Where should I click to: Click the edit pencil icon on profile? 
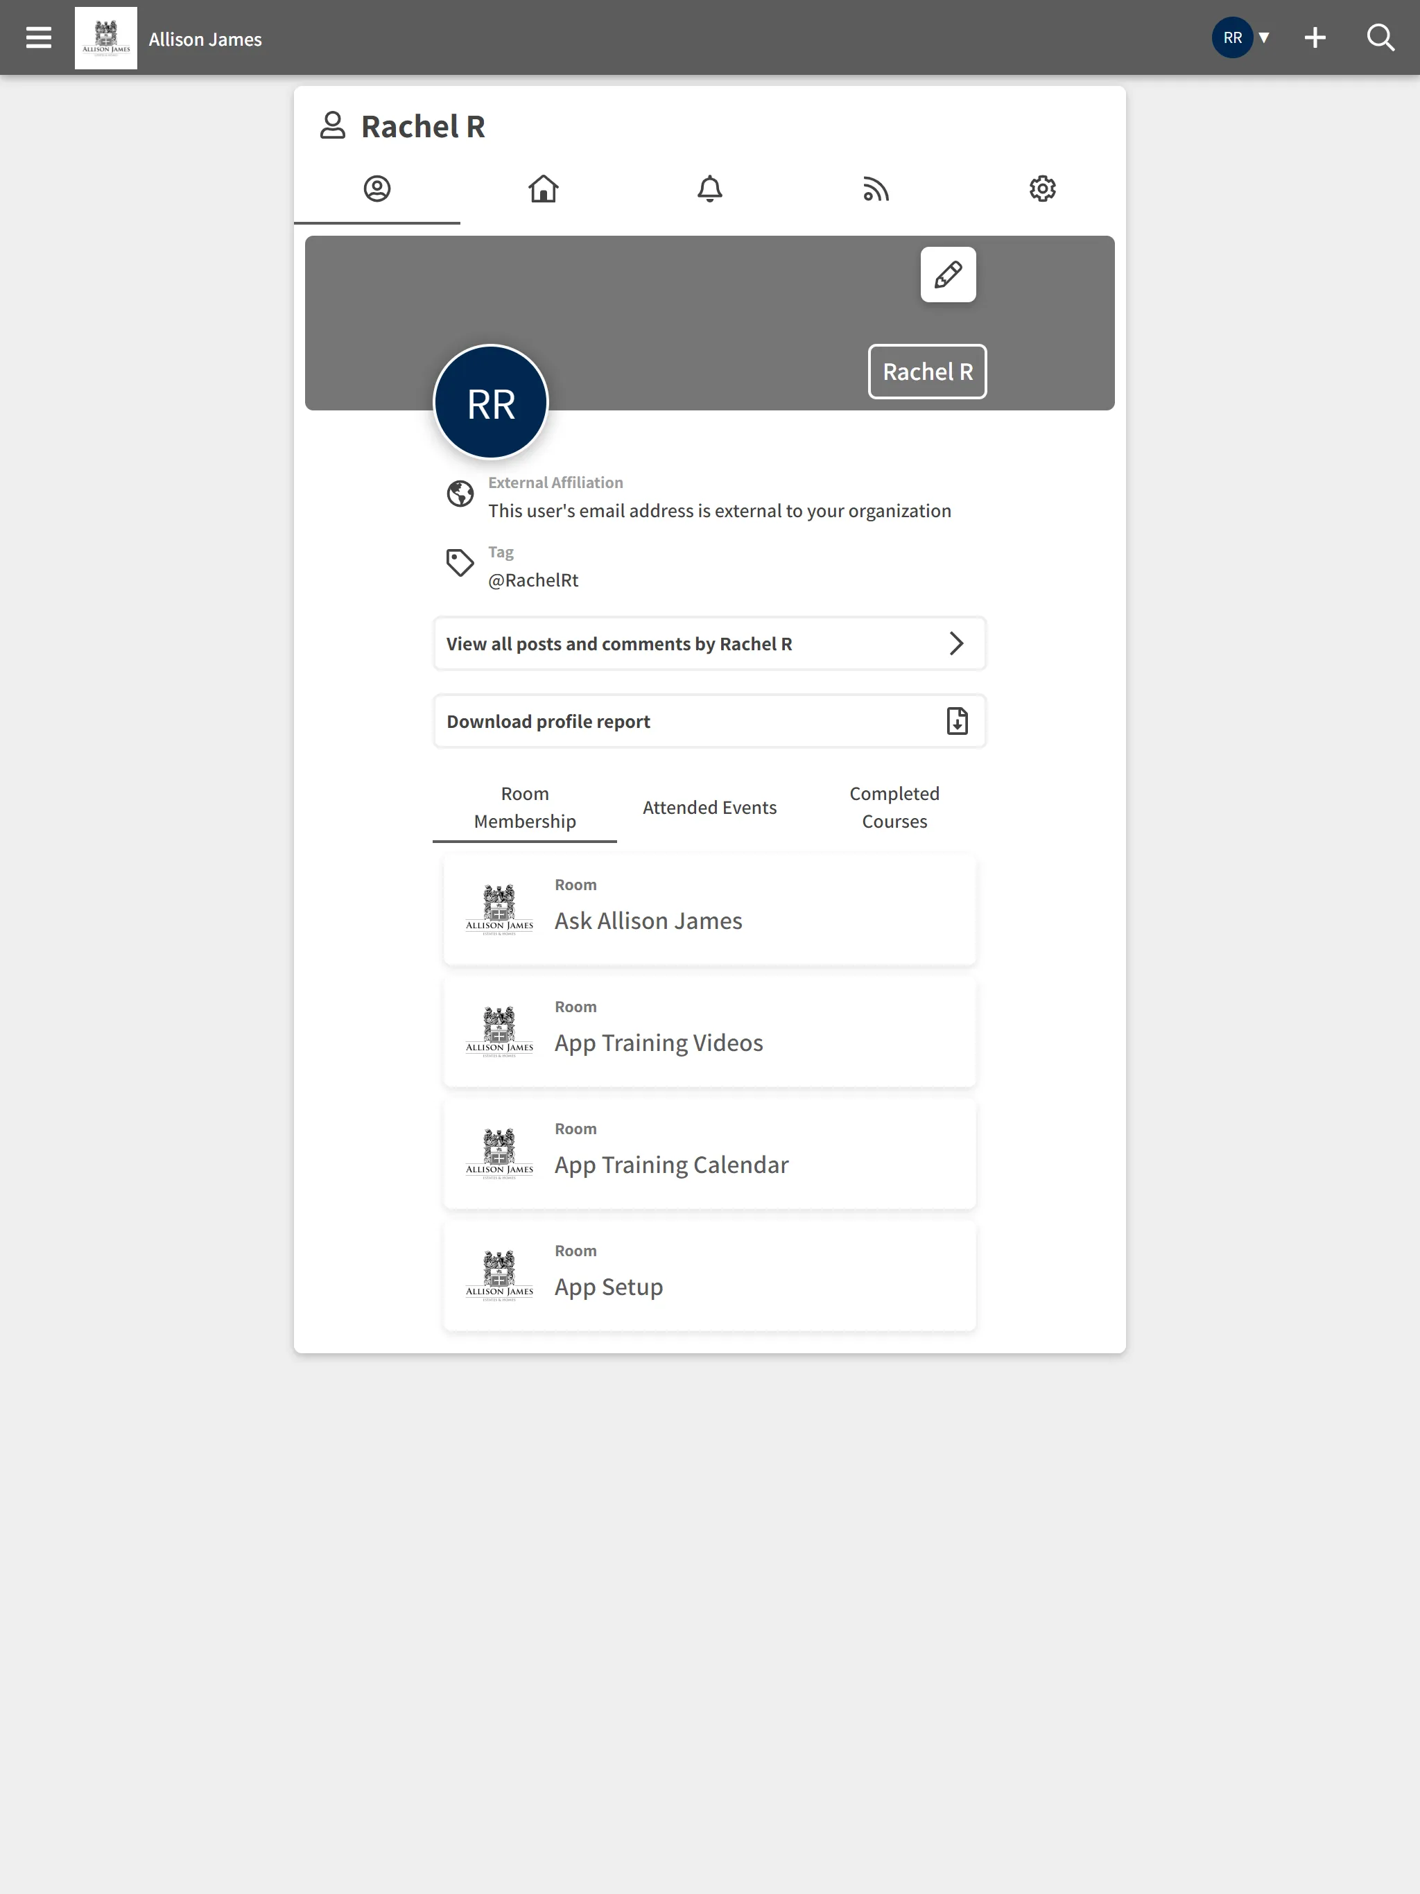tap(947, 273)
